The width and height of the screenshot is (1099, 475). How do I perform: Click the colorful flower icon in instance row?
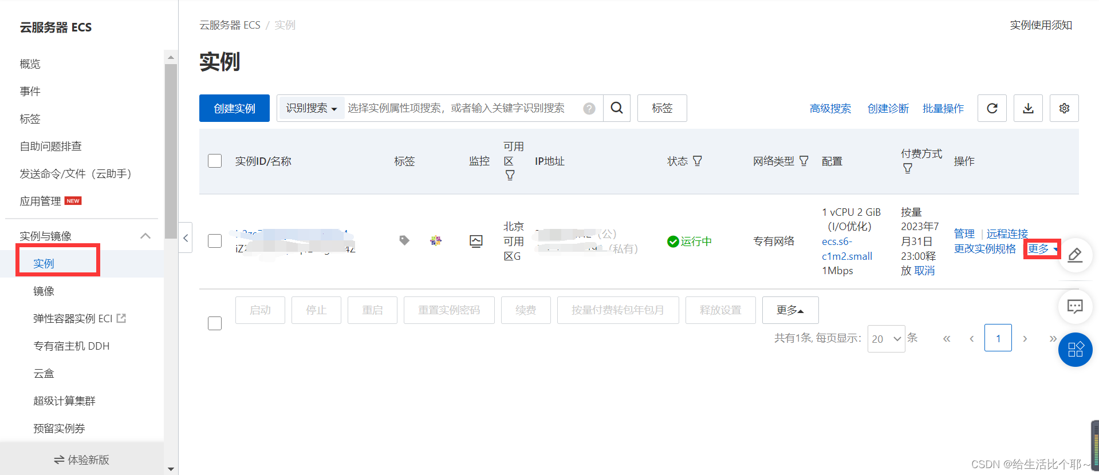tap(436, 240)
